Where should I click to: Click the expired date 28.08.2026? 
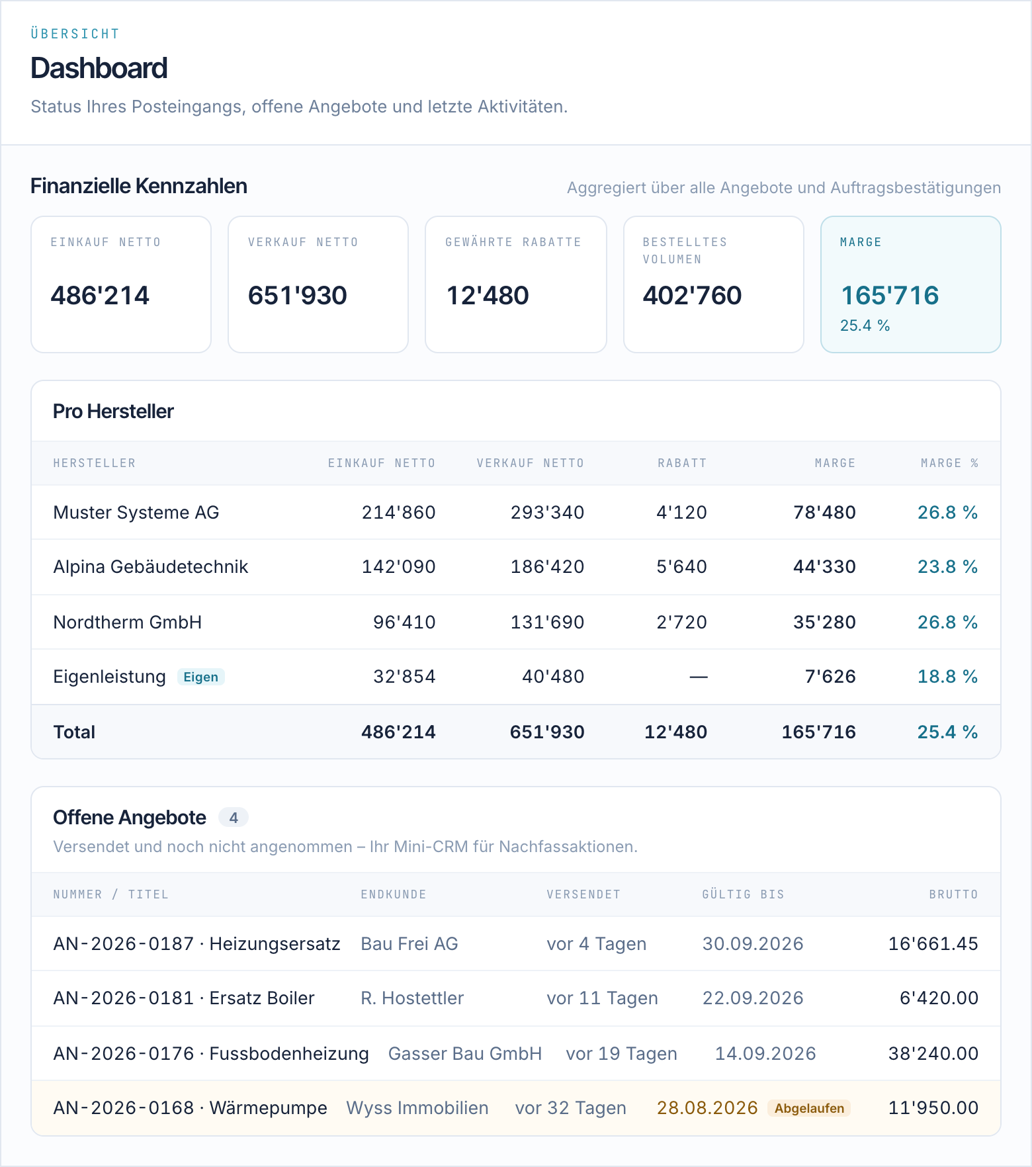tap(707, 1108)
